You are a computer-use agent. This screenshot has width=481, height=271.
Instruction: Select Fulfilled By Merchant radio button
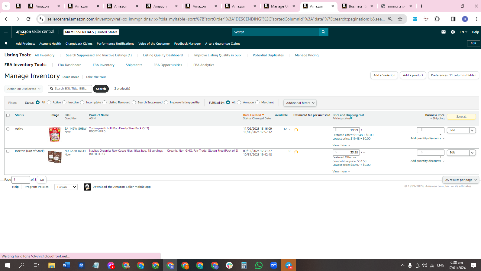[257, 102]
